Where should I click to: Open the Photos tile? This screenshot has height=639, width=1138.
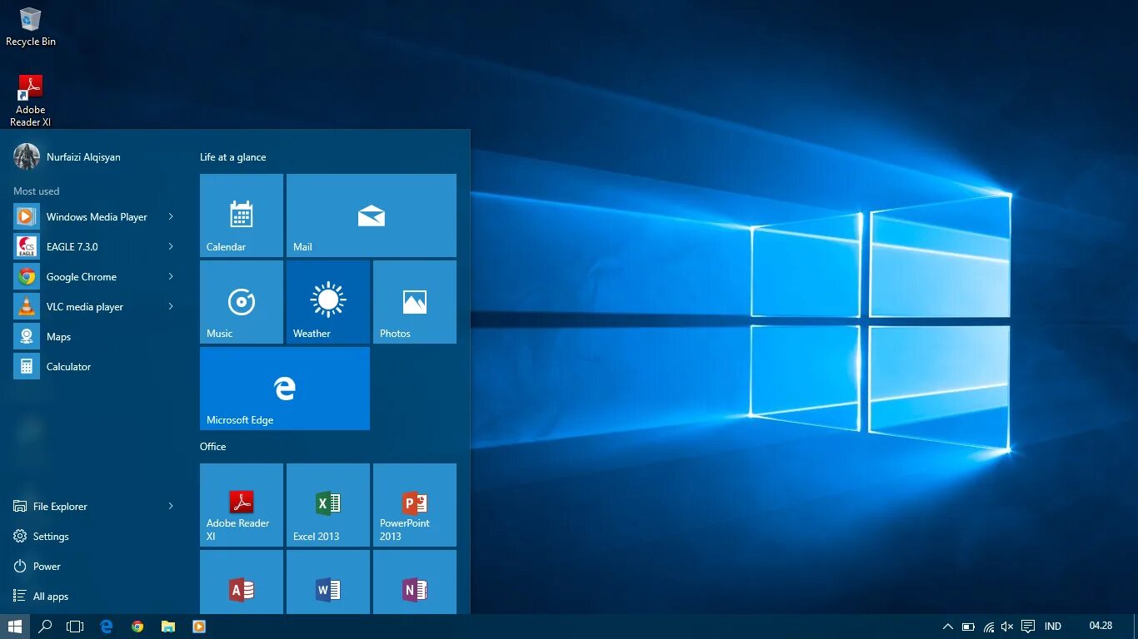click(415, 302)
